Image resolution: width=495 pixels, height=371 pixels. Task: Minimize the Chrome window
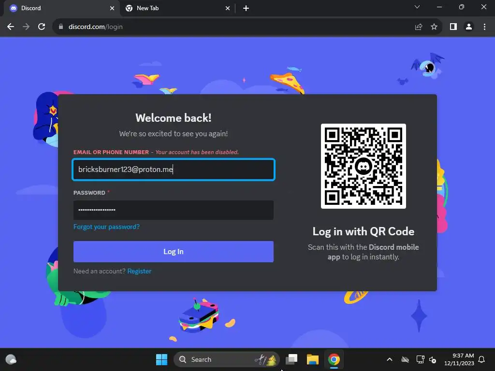(439, 7)
